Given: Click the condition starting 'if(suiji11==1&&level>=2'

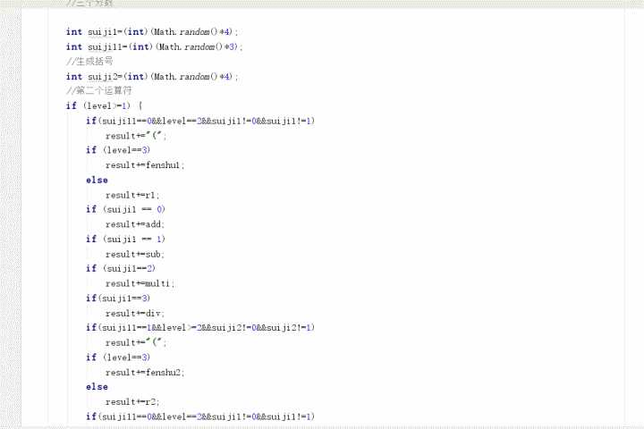Looking at the screenshot, I should [x=200, y=328].
